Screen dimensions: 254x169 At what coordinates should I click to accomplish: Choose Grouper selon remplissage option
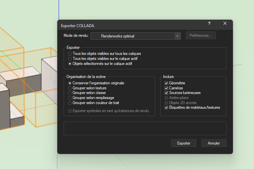[x=70, y=98]
